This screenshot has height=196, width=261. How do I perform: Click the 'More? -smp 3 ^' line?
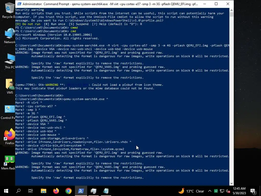pos(28,110)
